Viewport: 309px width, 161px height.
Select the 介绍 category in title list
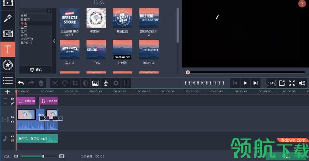(24, 35)
